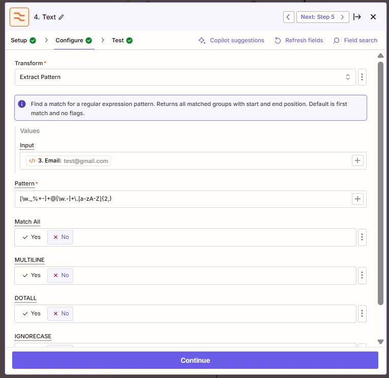Open three-dot menu beside DOTALL

pos(362,314)
